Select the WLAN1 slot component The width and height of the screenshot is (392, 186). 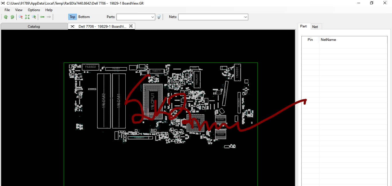pyautogui.click(x=197, y=79)
